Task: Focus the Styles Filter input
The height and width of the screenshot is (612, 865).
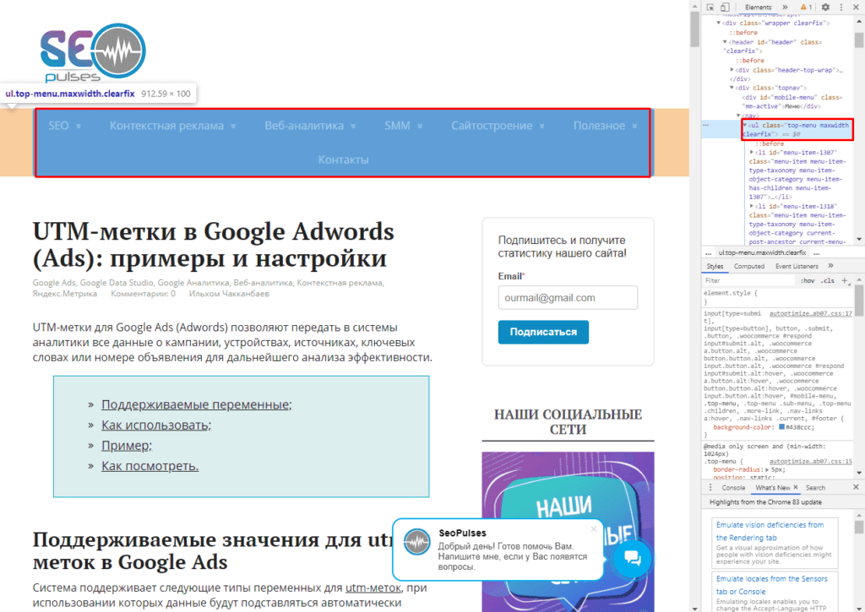Action: pyautogui.click(x=749, y=280)
